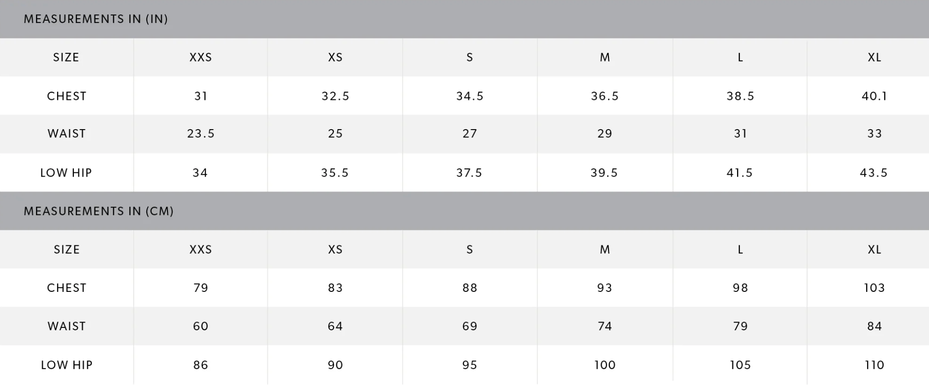Select chest value 79 for XXS in centimeters
This screenshot has height=385, width=929.
coord(201,288)
